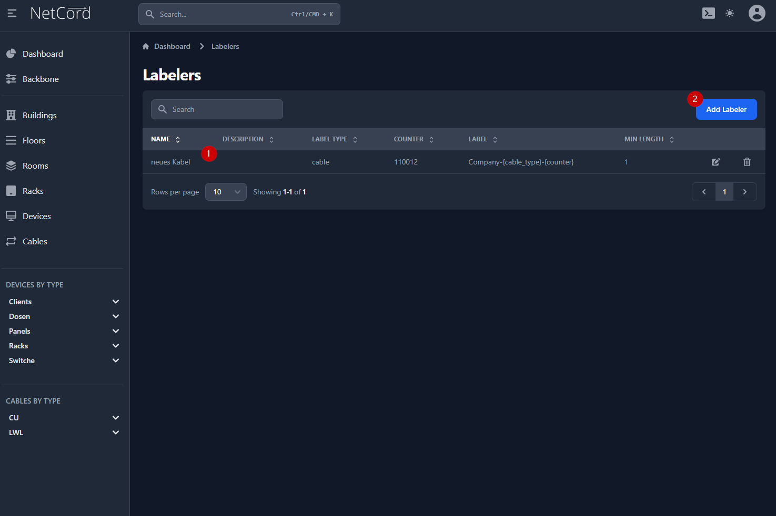Expand Panels device type
Image resolution: width=776 pixels, height=516 pixels.
[x=116, y=331]
